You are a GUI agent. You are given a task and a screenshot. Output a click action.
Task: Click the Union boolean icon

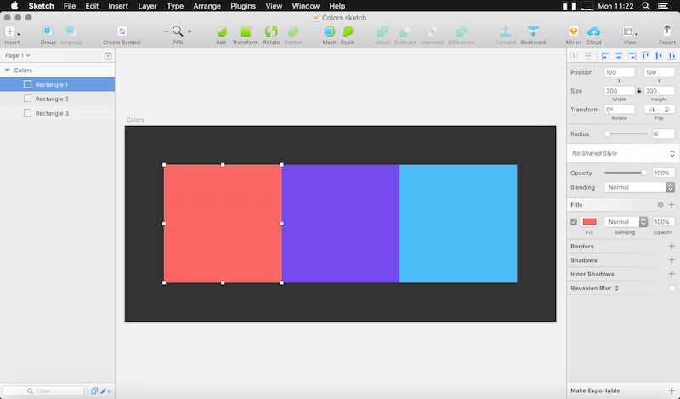(x=382, y=31)
